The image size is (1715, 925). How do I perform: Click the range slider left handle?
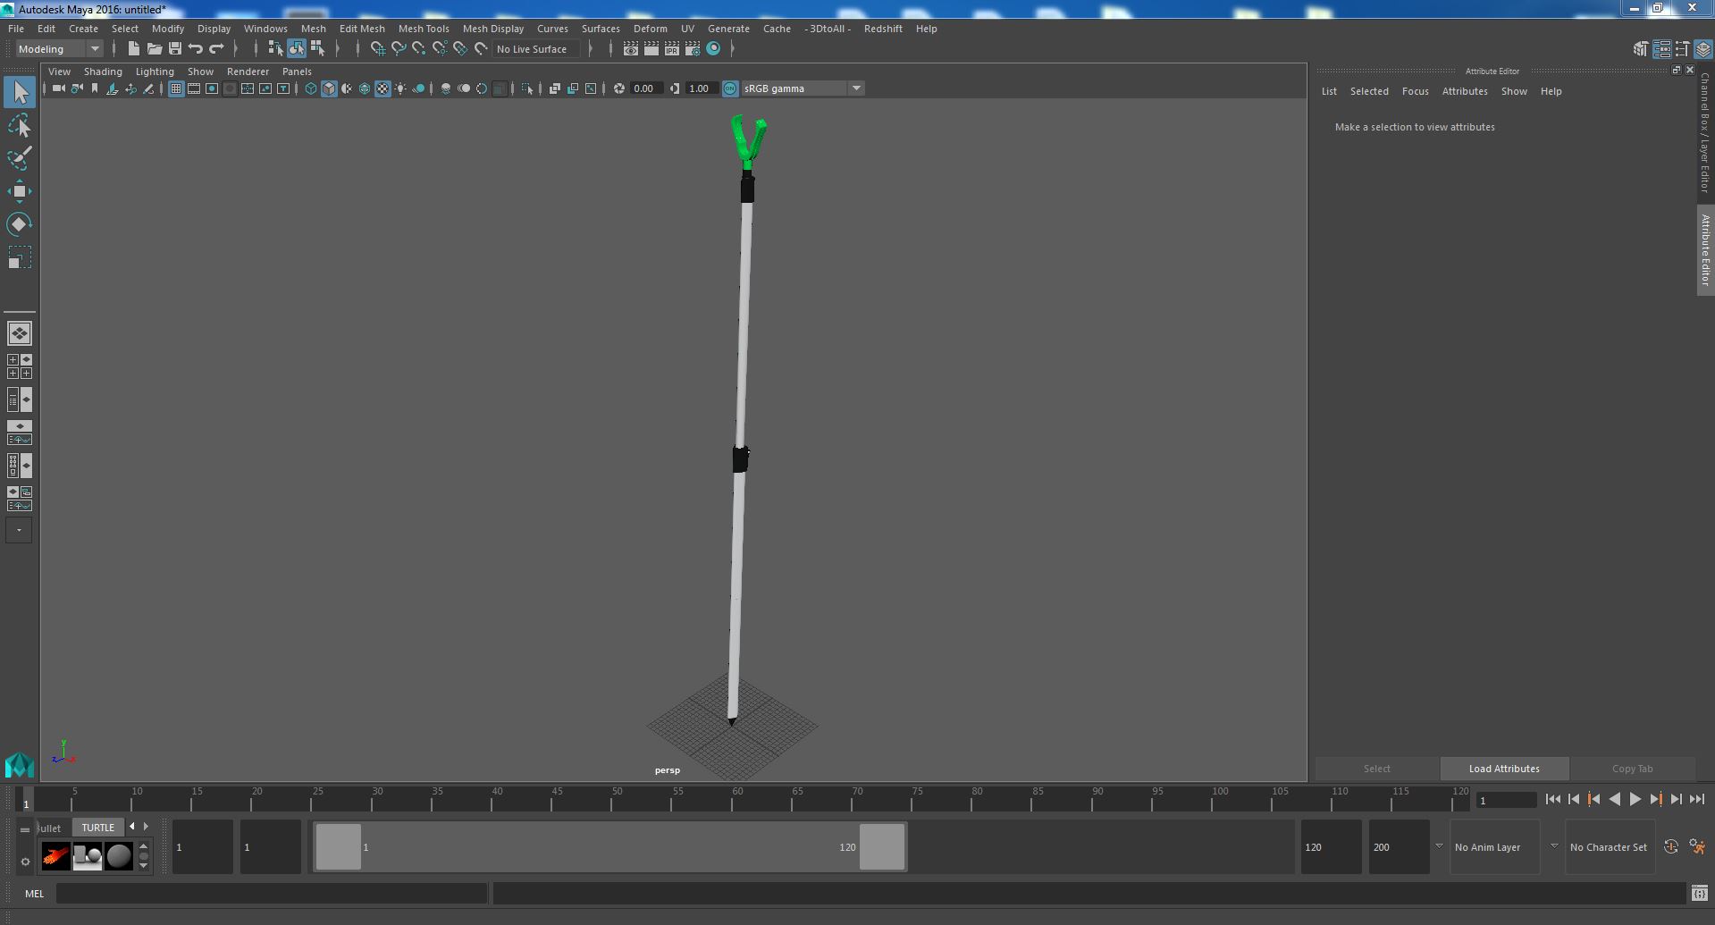click(x=339, y=846)
